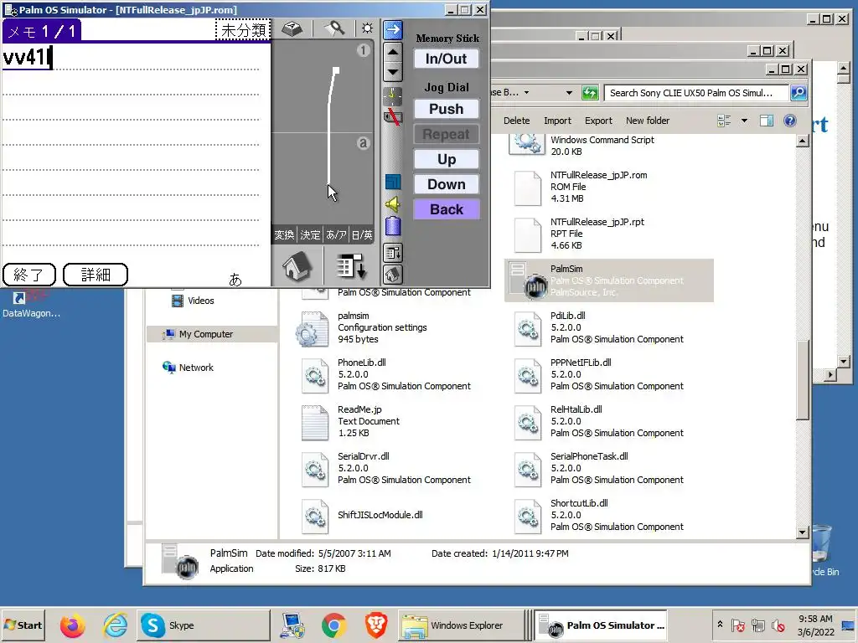Click the memo text line containing vv41
The width and height of the screenshot is (858, 643).
pyautogui.click(x=130, y=58)
